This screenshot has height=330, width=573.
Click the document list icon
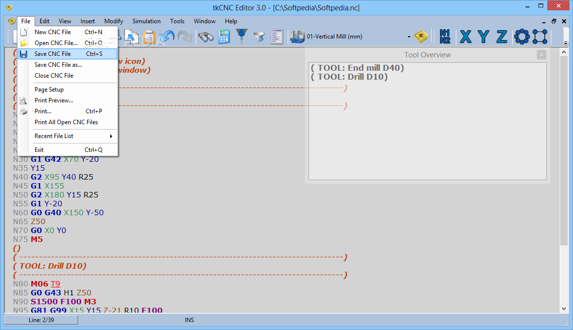pos(277,37)
